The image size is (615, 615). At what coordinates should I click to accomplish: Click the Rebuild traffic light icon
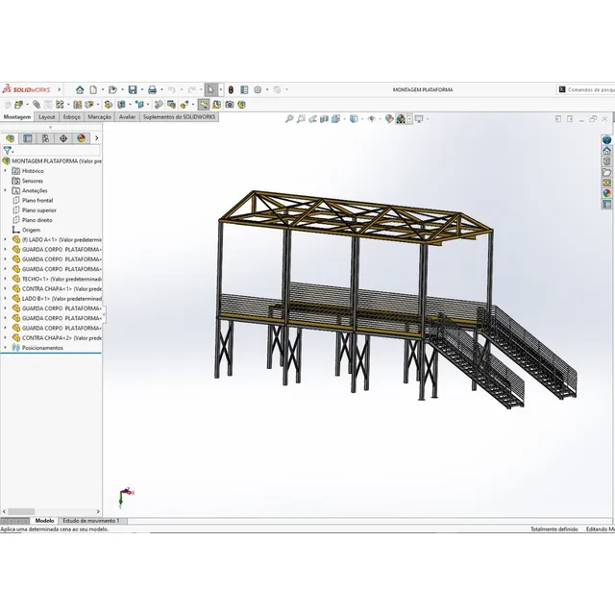pyautogui.click(x=231, y=89)
